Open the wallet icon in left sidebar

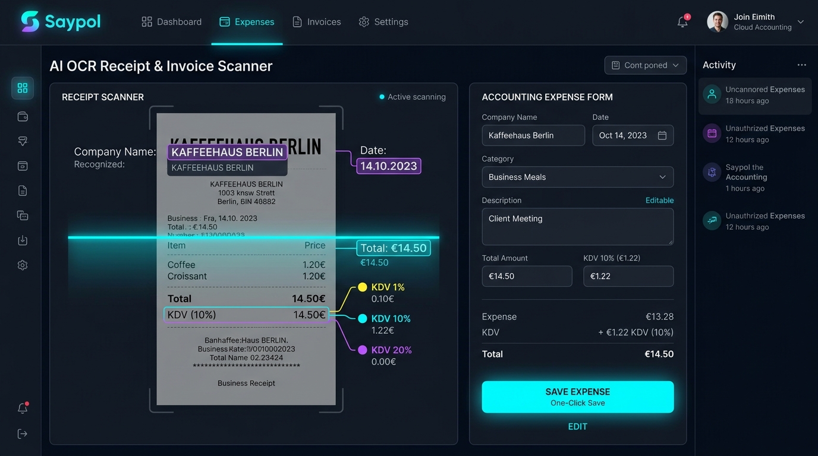point(23,116)
